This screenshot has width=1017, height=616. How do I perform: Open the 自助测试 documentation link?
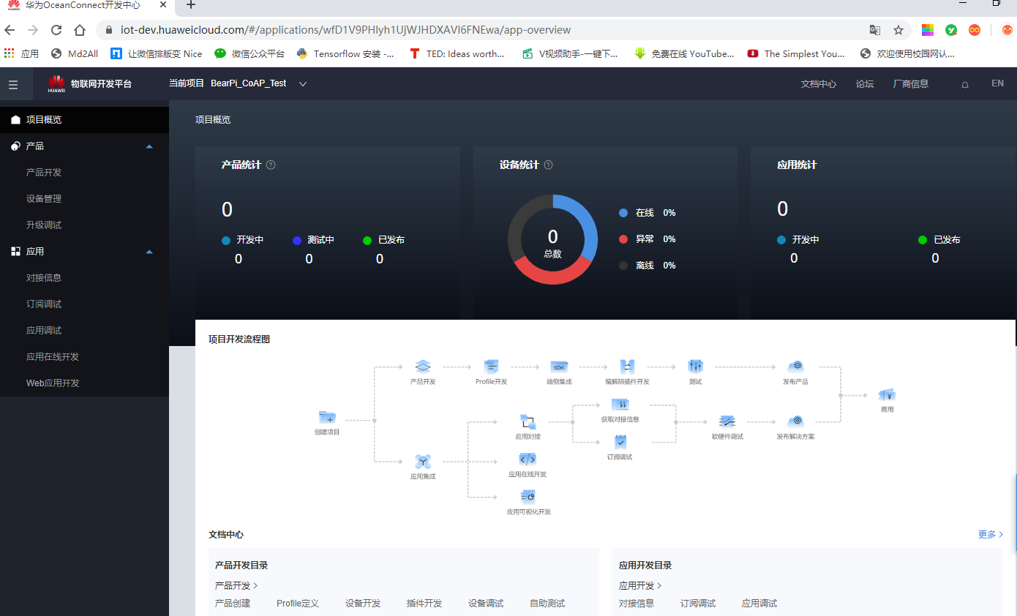tap(547, 604)
